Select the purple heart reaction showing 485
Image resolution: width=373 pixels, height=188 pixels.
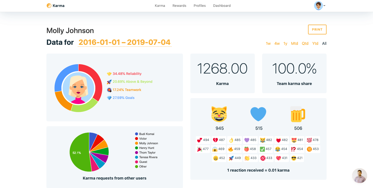click(250, 140)
